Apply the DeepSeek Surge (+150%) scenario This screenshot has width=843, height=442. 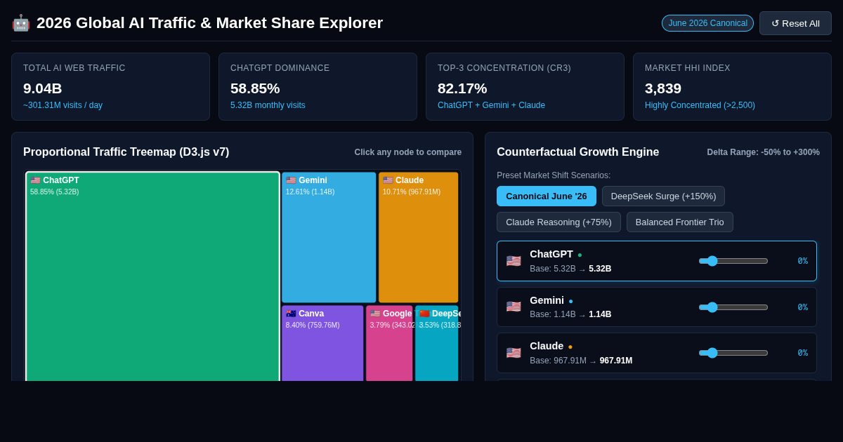(663, 196)
